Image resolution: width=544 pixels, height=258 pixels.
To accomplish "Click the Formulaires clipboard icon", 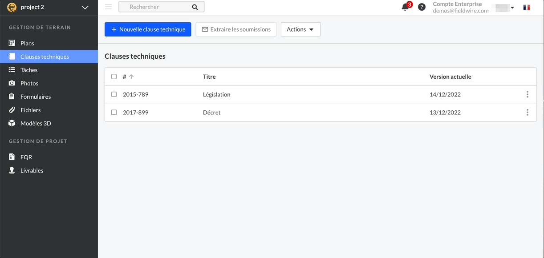I will pos(12,97).
